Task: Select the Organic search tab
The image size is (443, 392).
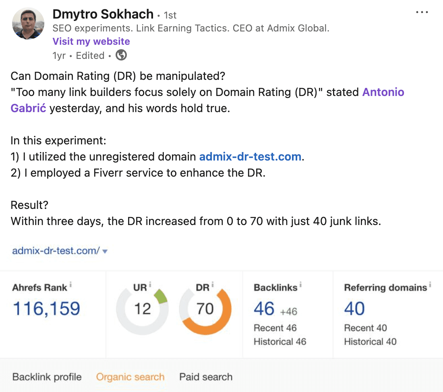Action: pyautogui.click(x=130, y=377)
